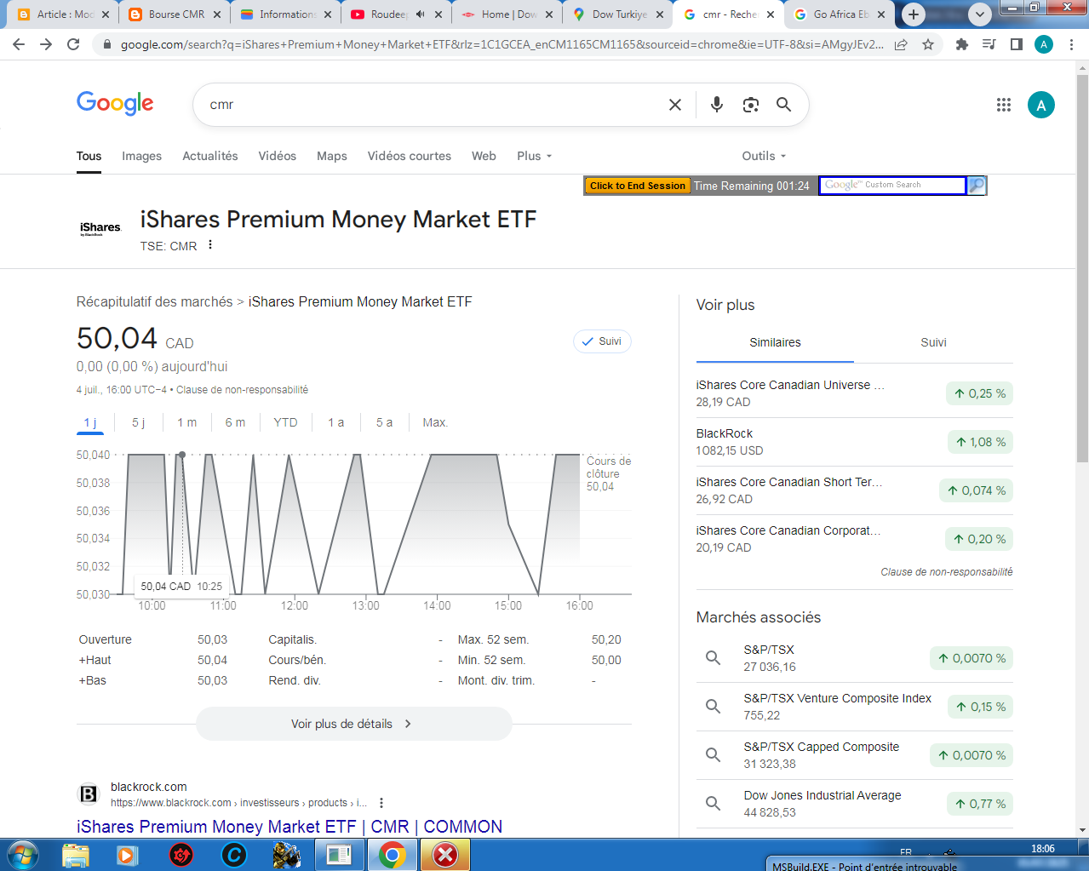Screen dimensions: 1089x871
Task: Select the YTD chart range
Action: (x=285, y=422)
